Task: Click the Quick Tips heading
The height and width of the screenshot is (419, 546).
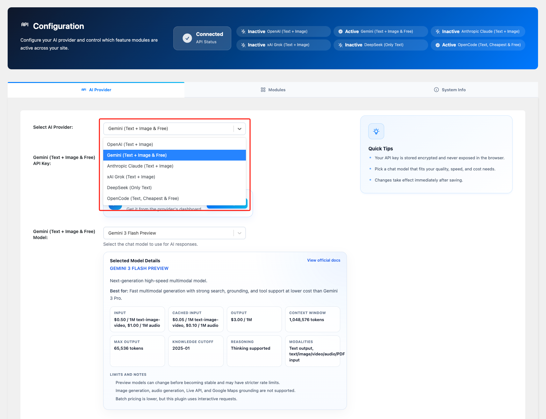Action: pos(381,148)
